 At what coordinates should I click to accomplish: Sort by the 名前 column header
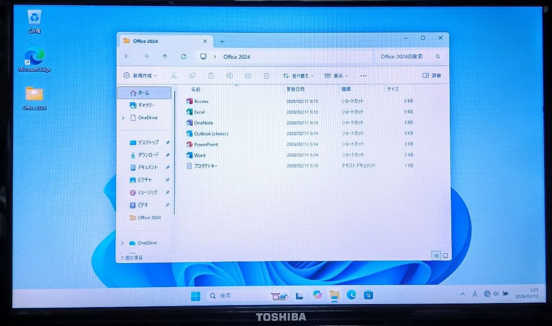click(195, 90)
